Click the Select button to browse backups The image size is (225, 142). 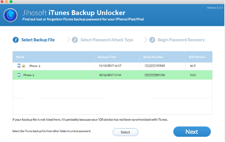(125, 132)
